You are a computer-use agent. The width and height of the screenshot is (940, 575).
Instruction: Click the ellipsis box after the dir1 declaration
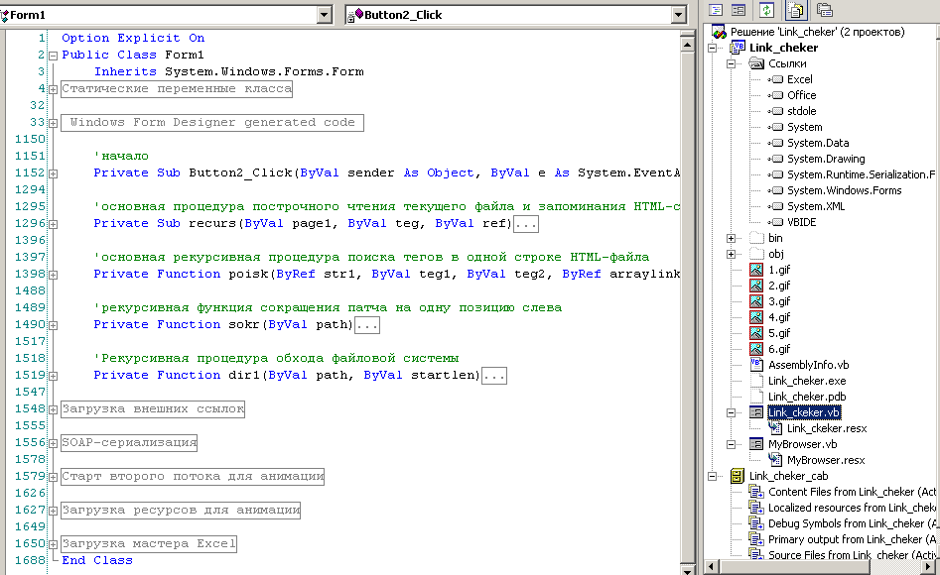(x=494, y=376)
